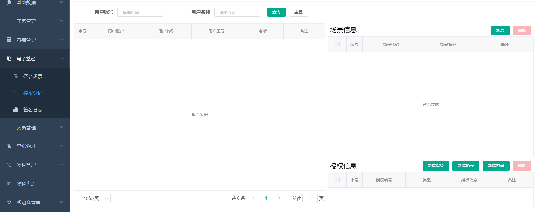Click the 新增指纹 button

pos(436,166)
